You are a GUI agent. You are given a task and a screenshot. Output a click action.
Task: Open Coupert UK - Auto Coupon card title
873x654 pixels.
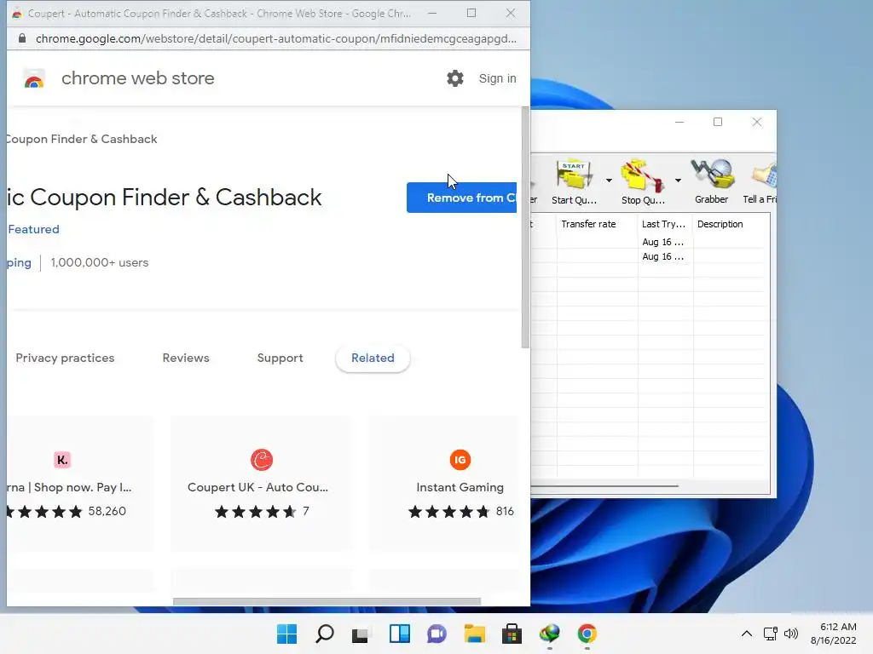(x=257, y=487)
